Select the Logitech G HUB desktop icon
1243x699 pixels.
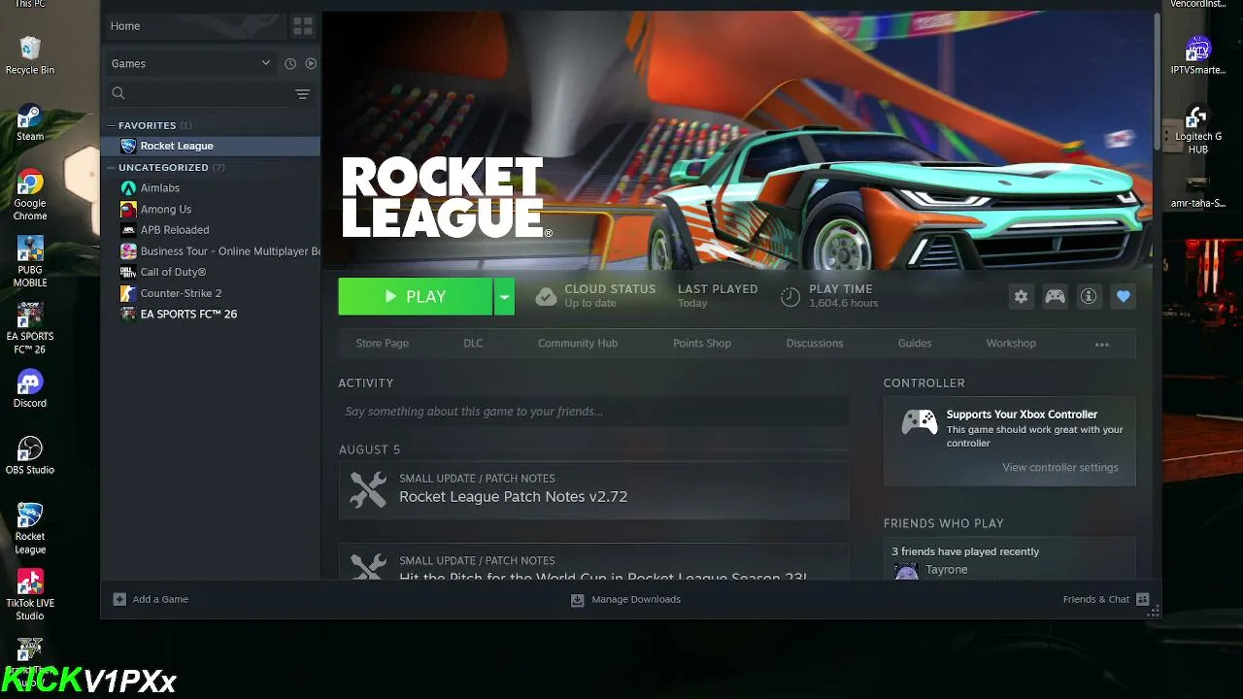coord(1198,130)
